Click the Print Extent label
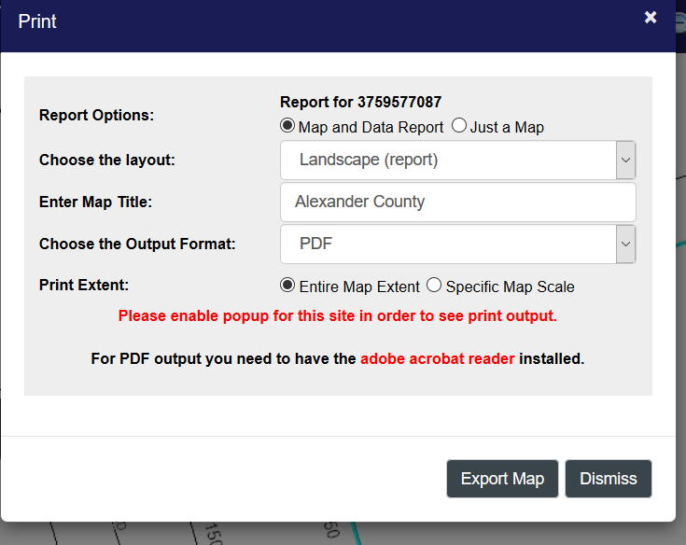Viewport: 686px width, 545px height. point(84,286)
